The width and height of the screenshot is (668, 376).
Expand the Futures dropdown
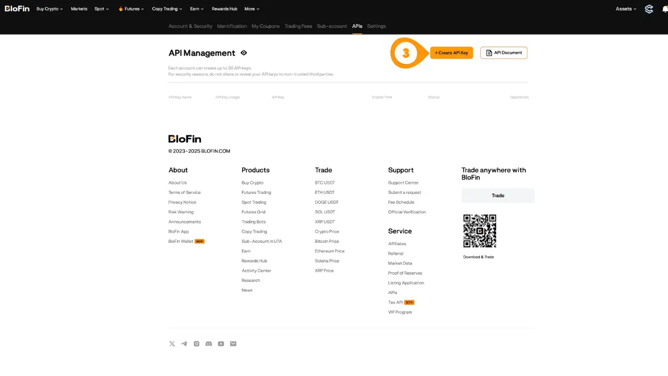click(x=131, y=9)
